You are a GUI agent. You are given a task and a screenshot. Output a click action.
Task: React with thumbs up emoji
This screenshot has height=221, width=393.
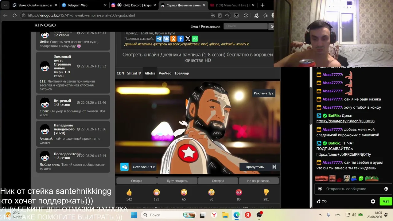pos(129,192)
